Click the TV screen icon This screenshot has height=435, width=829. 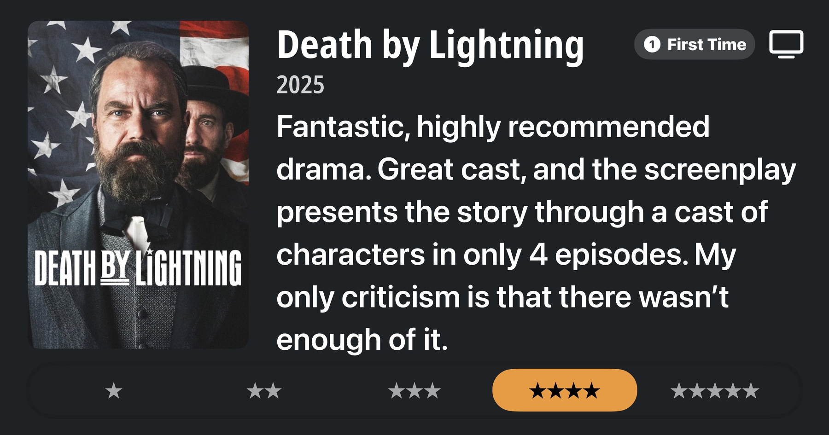786,44
